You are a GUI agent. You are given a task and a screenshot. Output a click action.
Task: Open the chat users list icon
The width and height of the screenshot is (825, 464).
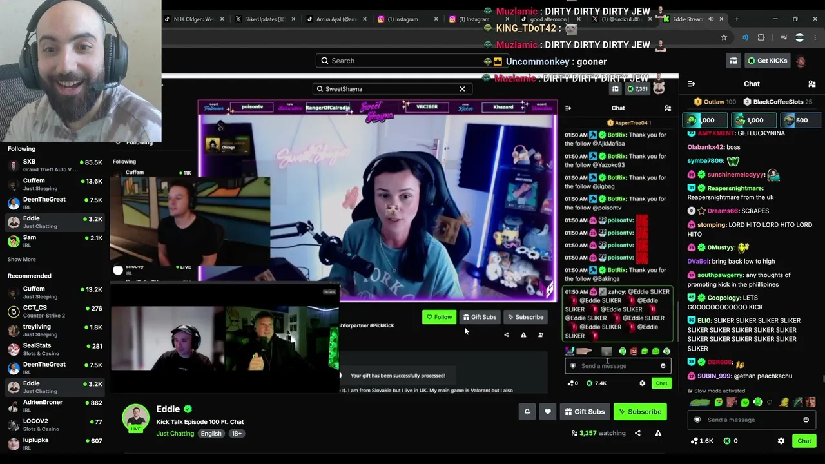click(x=811, y=84)
